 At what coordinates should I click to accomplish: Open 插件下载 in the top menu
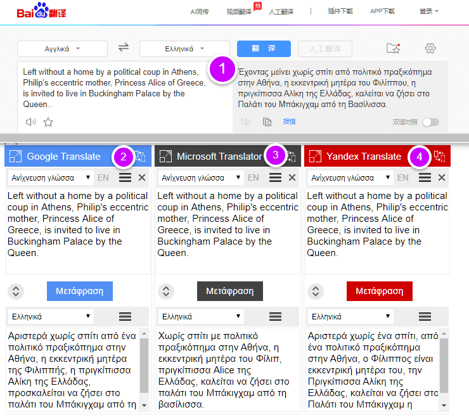[x=340, y=11]
